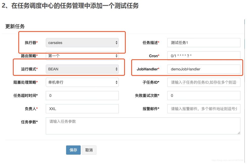
Task: Open the 运行模式 dropdown showing BEAN
Action: tap(82, 69)
